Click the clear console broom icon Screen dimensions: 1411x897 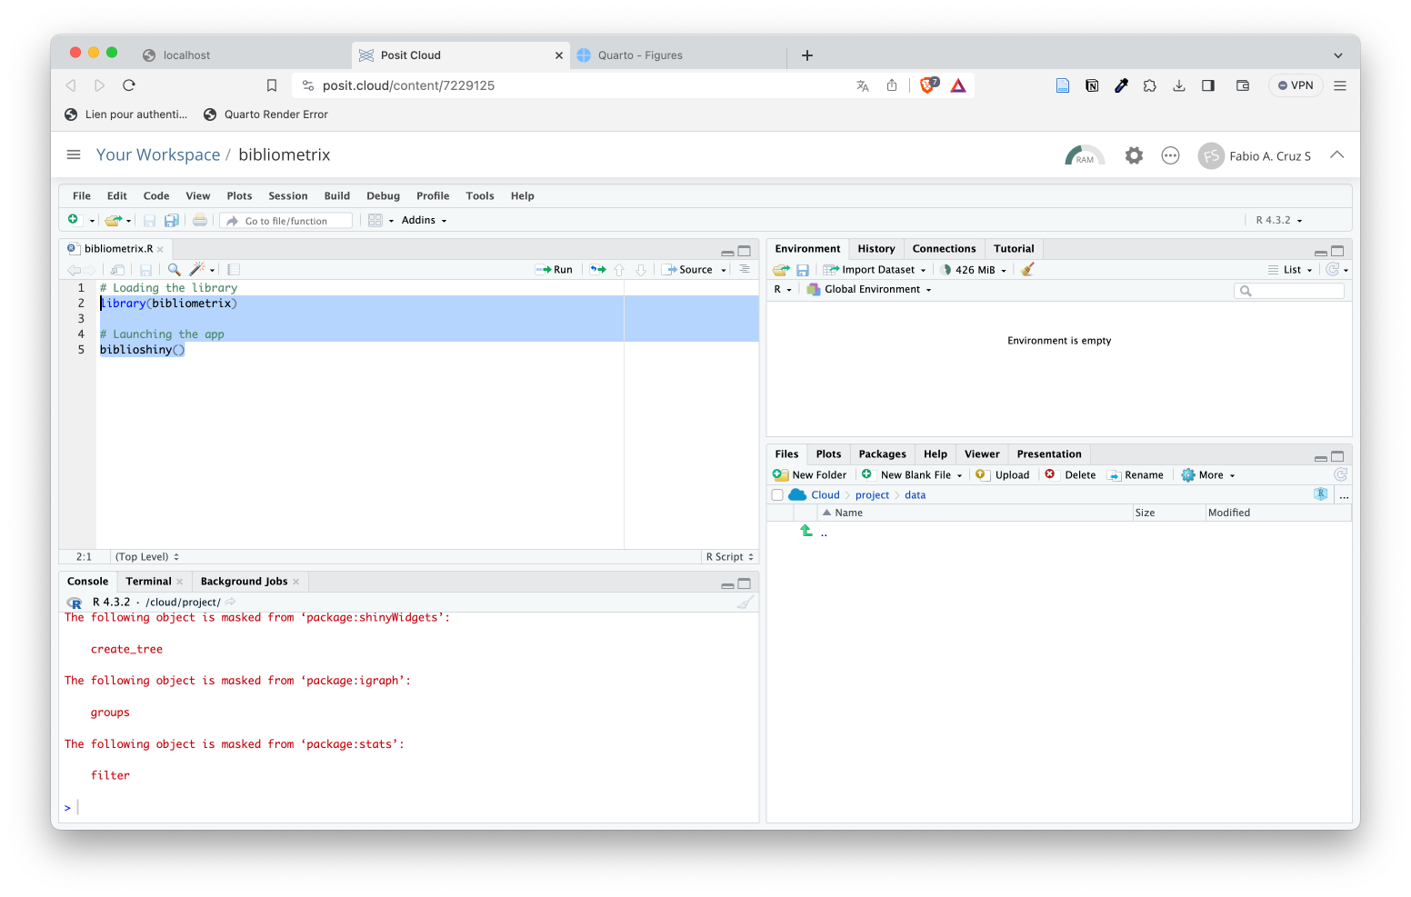(x=746, y=603)
